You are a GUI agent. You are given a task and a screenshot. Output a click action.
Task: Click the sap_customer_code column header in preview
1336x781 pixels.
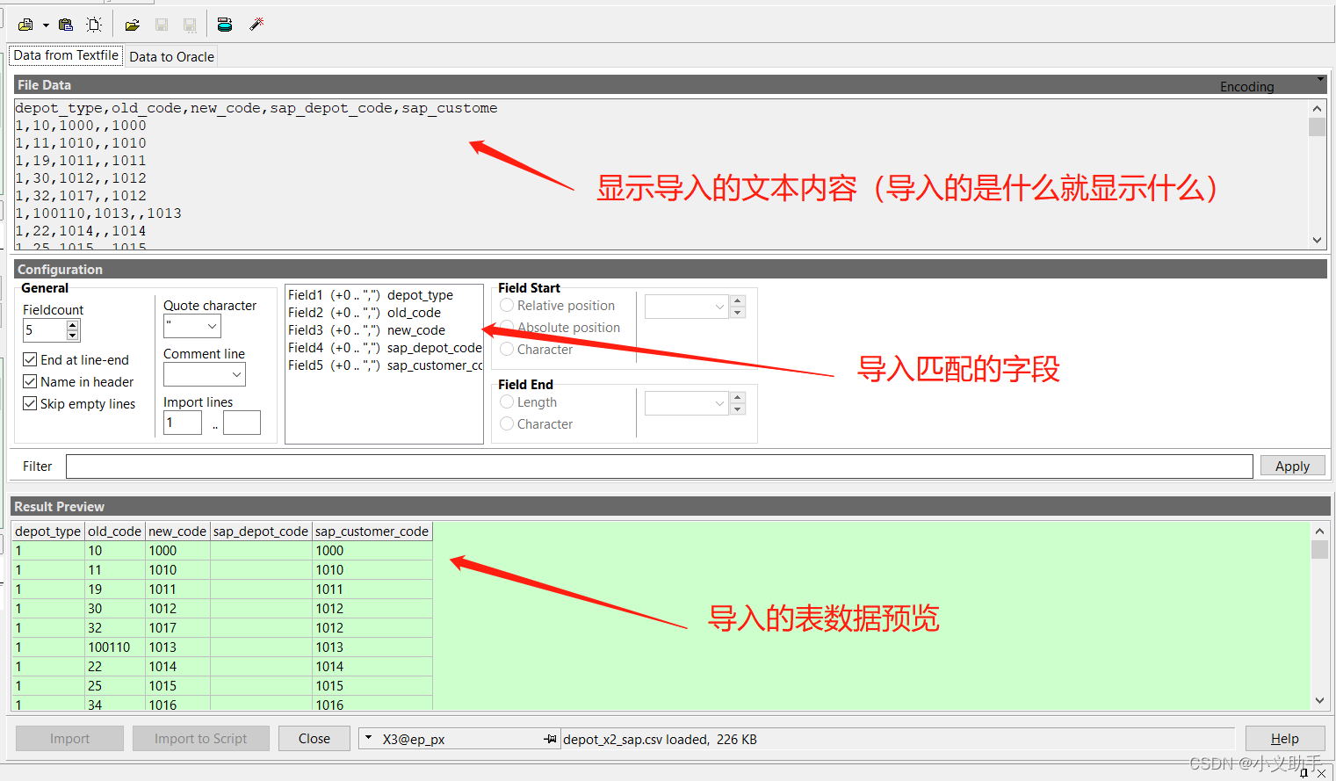(x=372, y=532)
